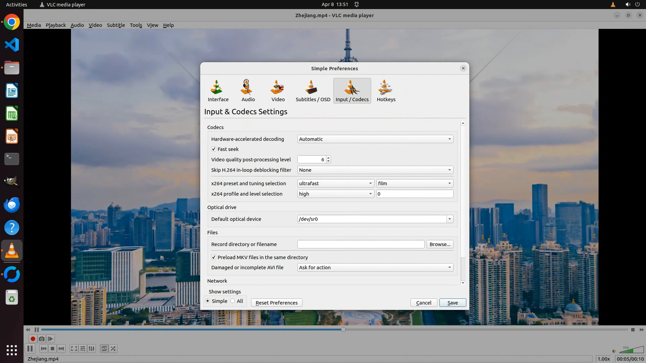The height and width of the screenshot is (363, 646).
Task: Toggle the playlist view icon
Action: tap(83, 349)
